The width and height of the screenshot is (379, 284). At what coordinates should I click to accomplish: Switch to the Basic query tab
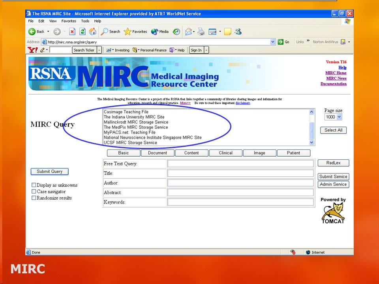click(124, 153)
